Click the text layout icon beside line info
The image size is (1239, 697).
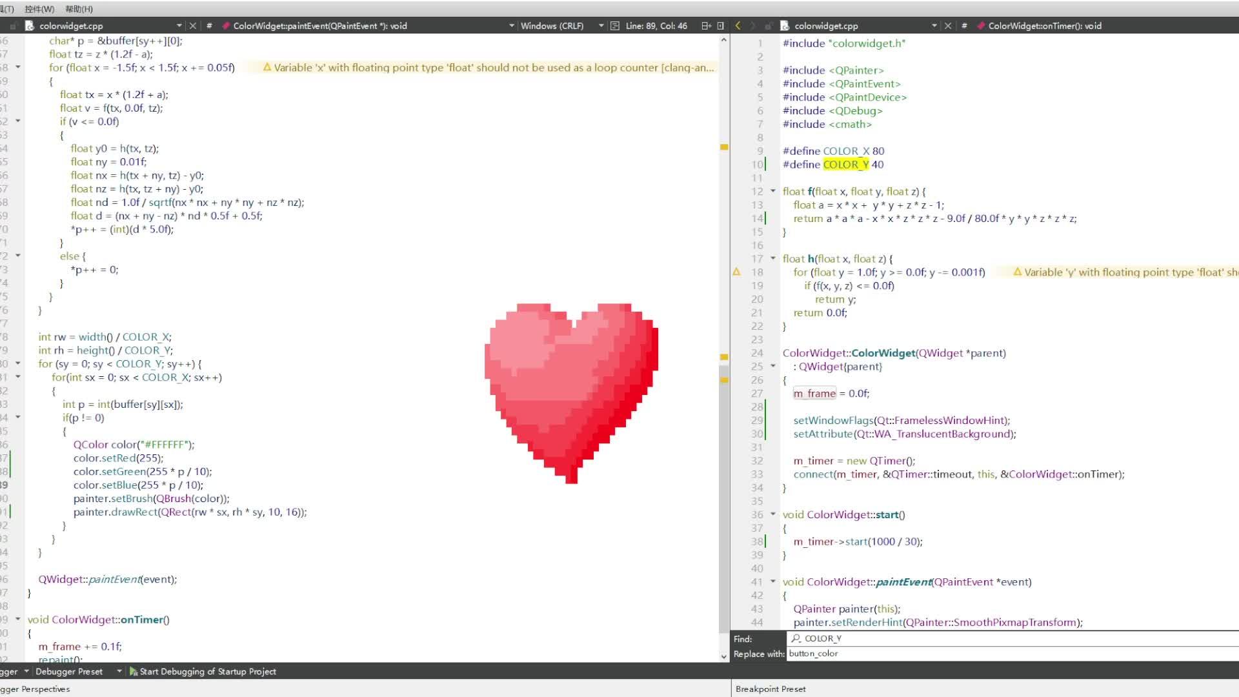pos(615,26)
